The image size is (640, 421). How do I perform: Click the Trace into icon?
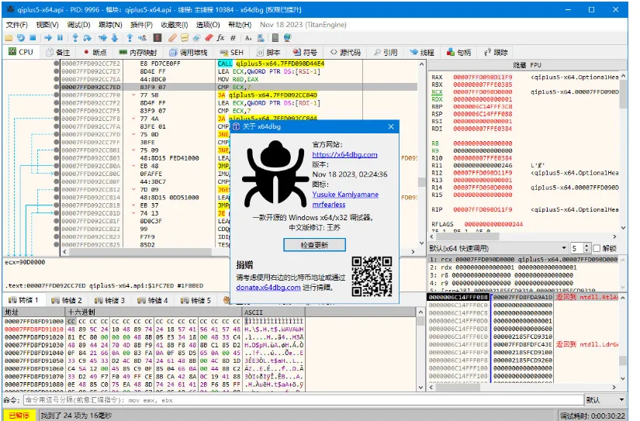point(103,38)
